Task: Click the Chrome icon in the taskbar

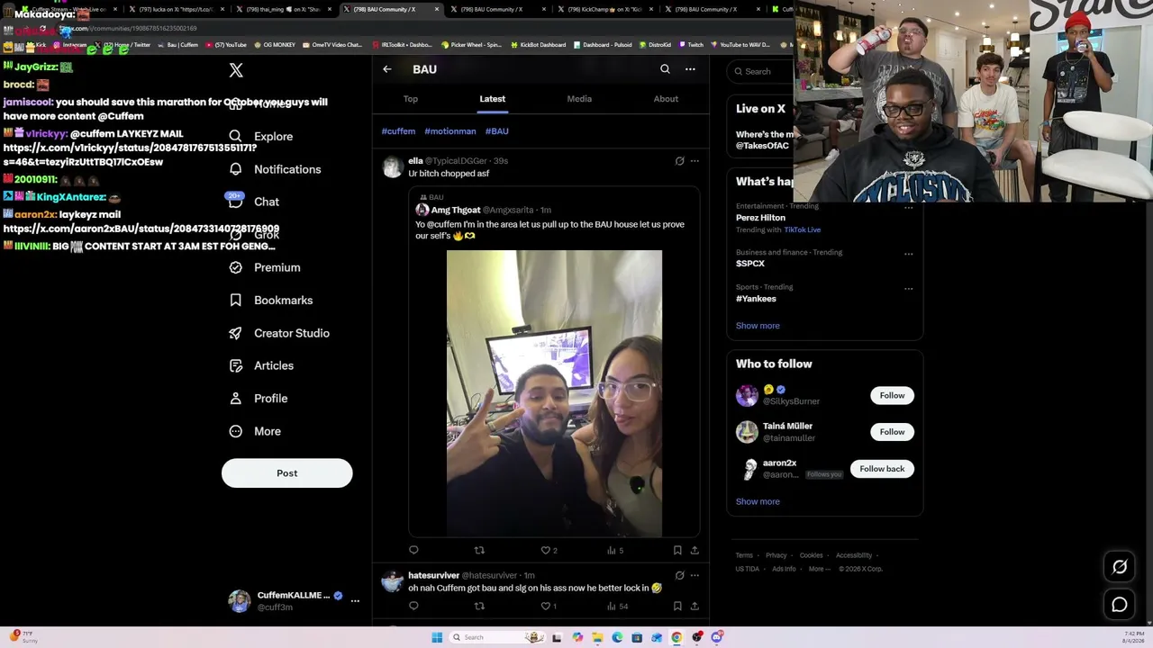Action: (676, 637)
